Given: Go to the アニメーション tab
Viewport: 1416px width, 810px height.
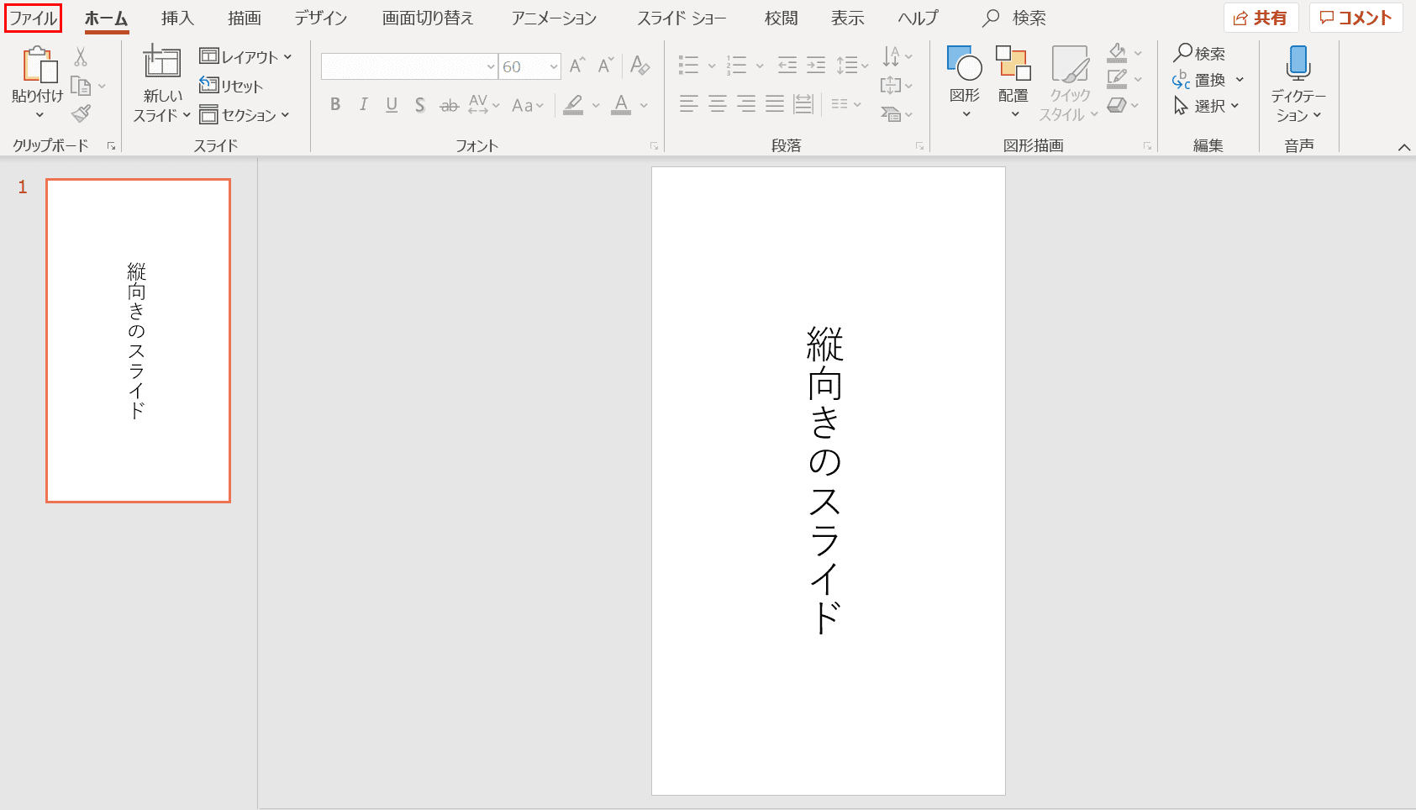Looking at the screenshot, I should click(554, 18).
